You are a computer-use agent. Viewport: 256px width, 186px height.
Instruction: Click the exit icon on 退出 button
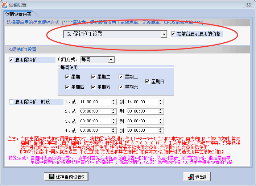(x=190, y=177)
